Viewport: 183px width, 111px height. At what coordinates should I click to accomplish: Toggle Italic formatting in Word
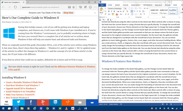(112, 11)
